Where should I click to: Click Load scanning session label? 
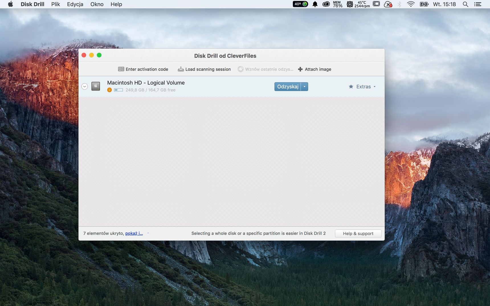pos(208,69)
